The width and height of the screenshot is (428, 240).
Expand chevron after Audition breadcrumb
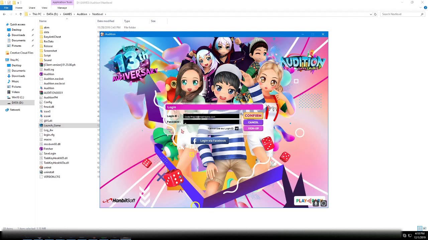coord(89,14)
